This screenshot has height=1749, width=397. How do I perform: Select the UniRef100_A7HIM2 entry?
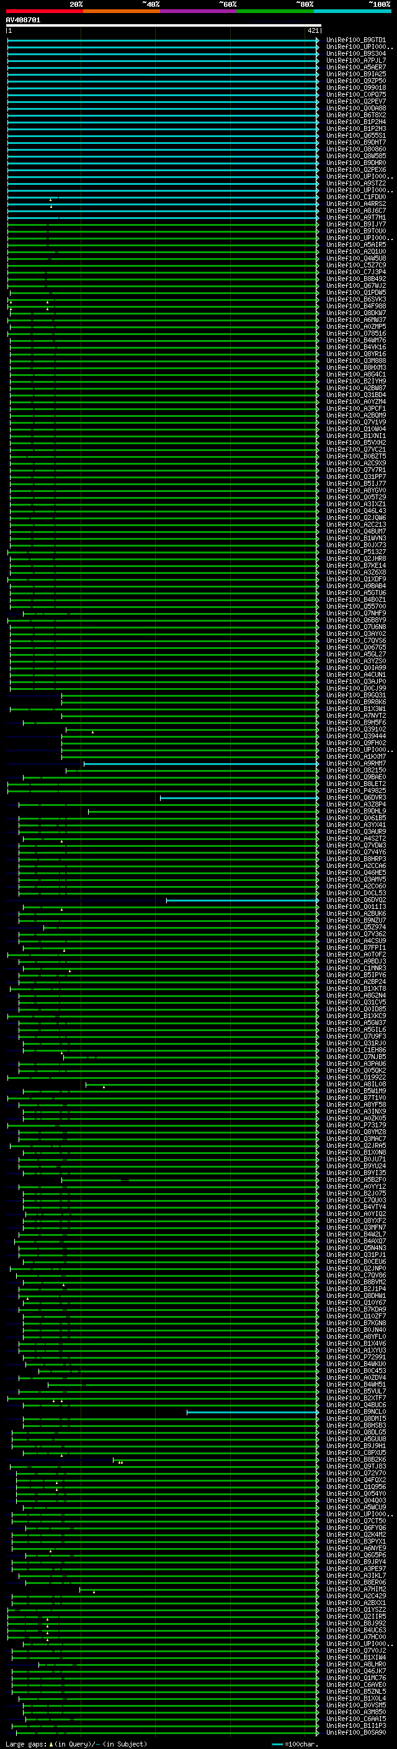tap(356, 1590)
